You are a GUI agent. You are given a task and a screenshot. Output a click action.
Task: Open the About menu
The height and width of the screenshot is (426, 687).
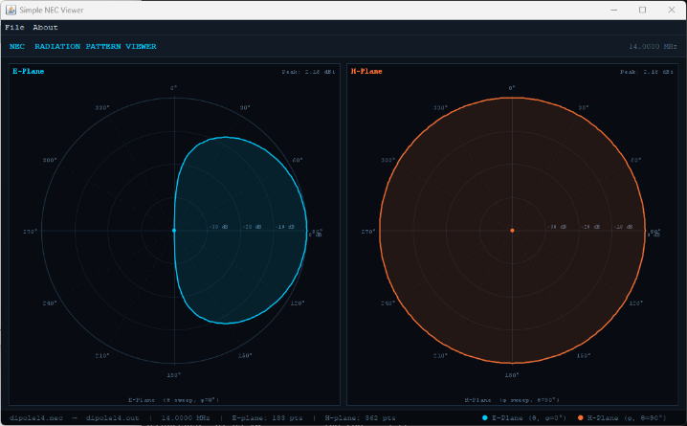point(45,27)
